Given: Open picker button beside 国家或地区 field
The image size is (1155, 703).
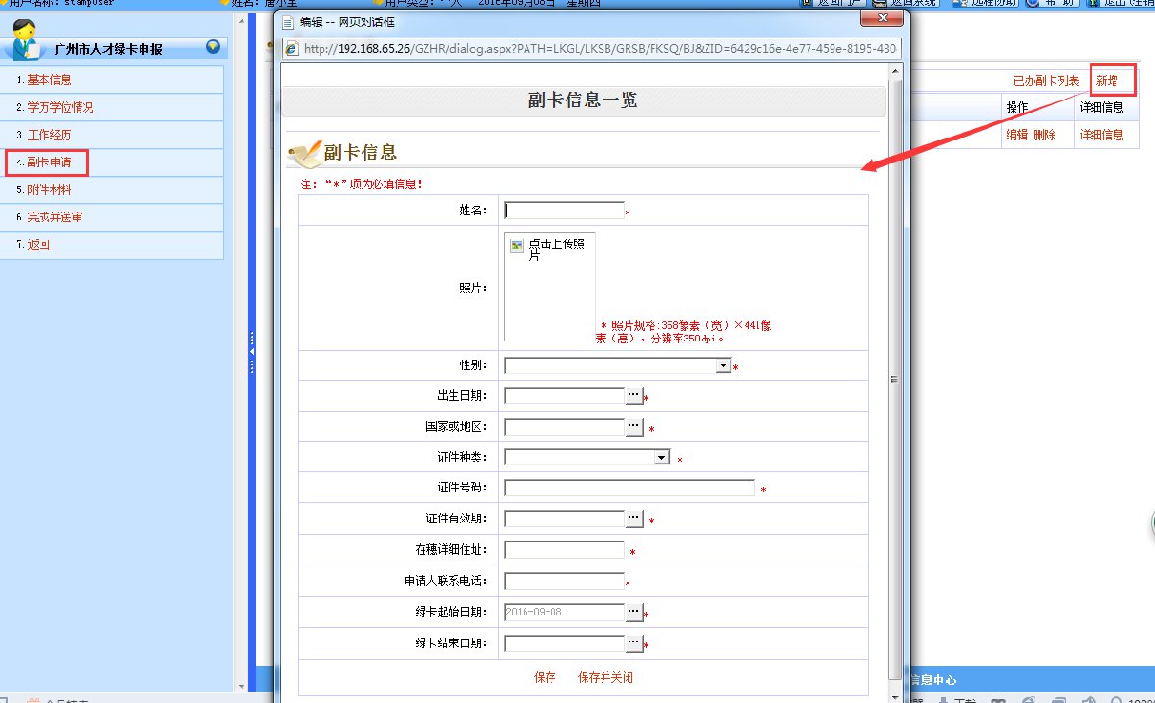Looking at the screenshot, I should (633, 426).
